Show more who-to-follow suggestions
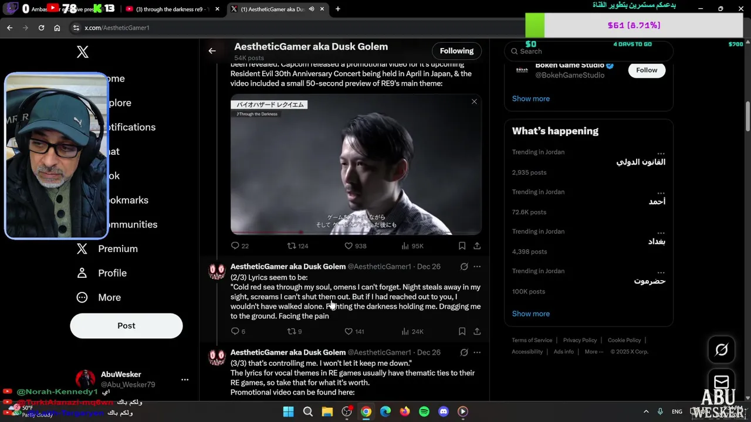The height and width of the screenshot is (422, 751). click(x=530, y=98)
